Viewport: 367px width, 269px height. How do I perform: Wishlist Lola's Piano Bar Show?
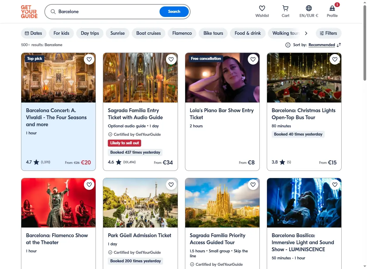tap(253, 59)
